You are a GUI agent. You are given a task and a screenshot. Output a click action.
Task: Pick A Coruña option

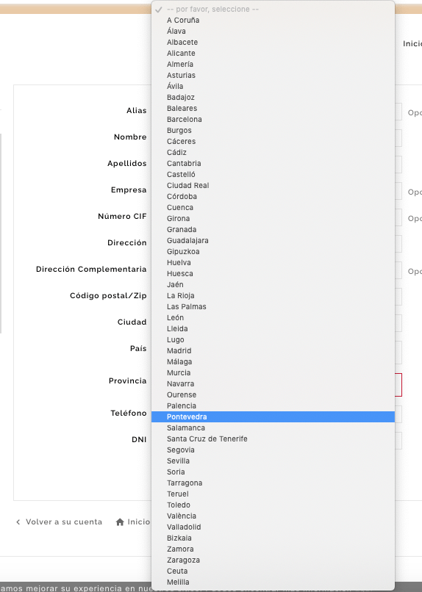[273, 21]
